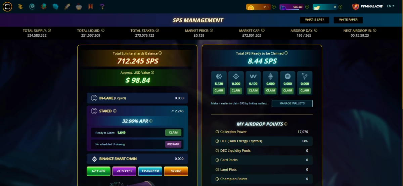Claim the 8.330 Hive SPS airdrop
403x186 pixels.
coord(219,91)
